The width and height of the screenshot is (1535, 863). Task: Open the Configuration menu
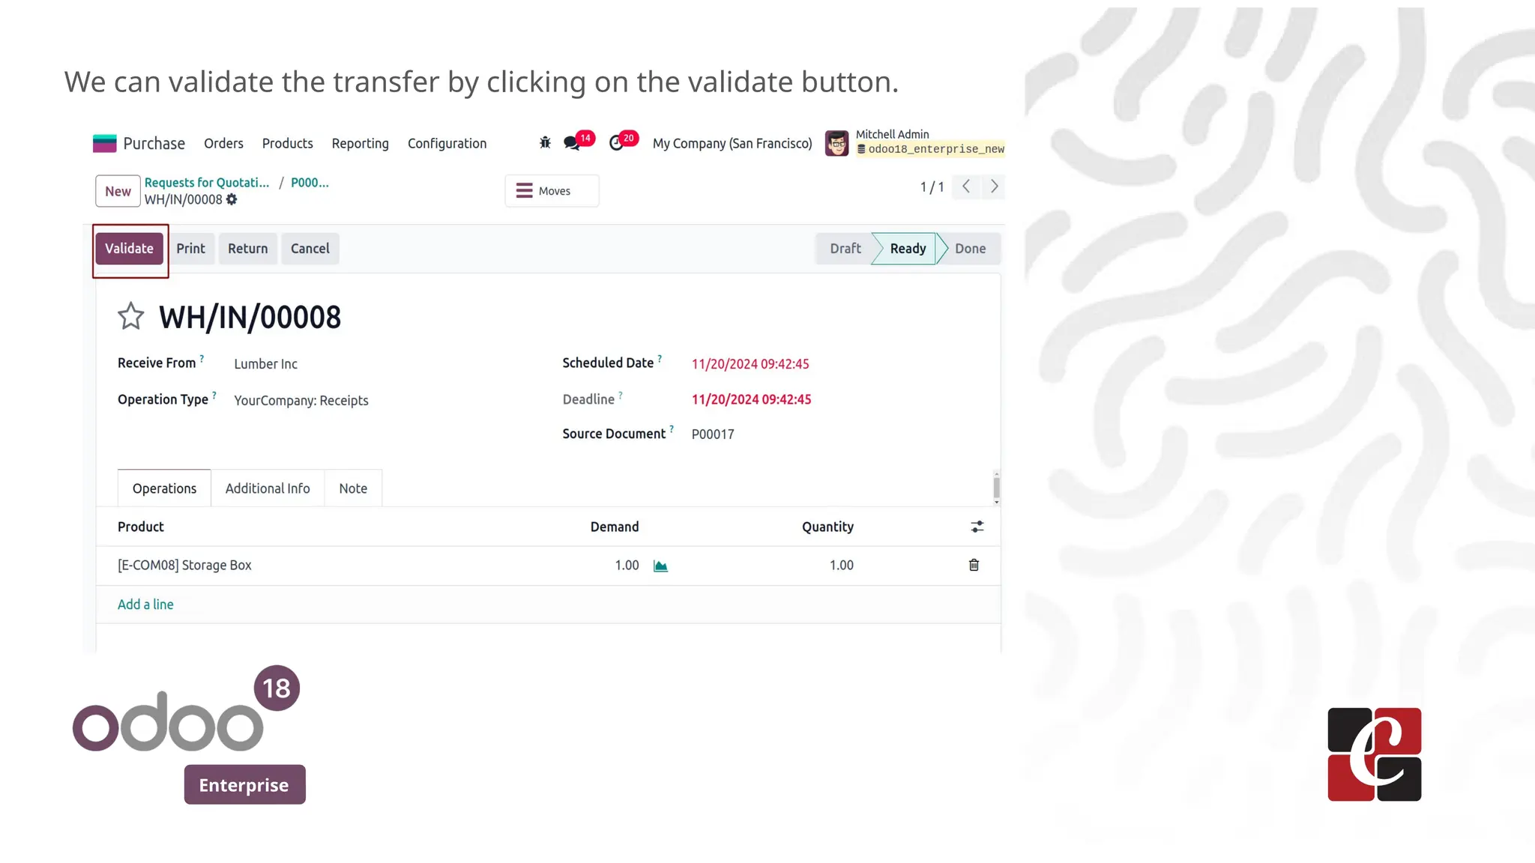pyautogui.click(x=447, y=143)
